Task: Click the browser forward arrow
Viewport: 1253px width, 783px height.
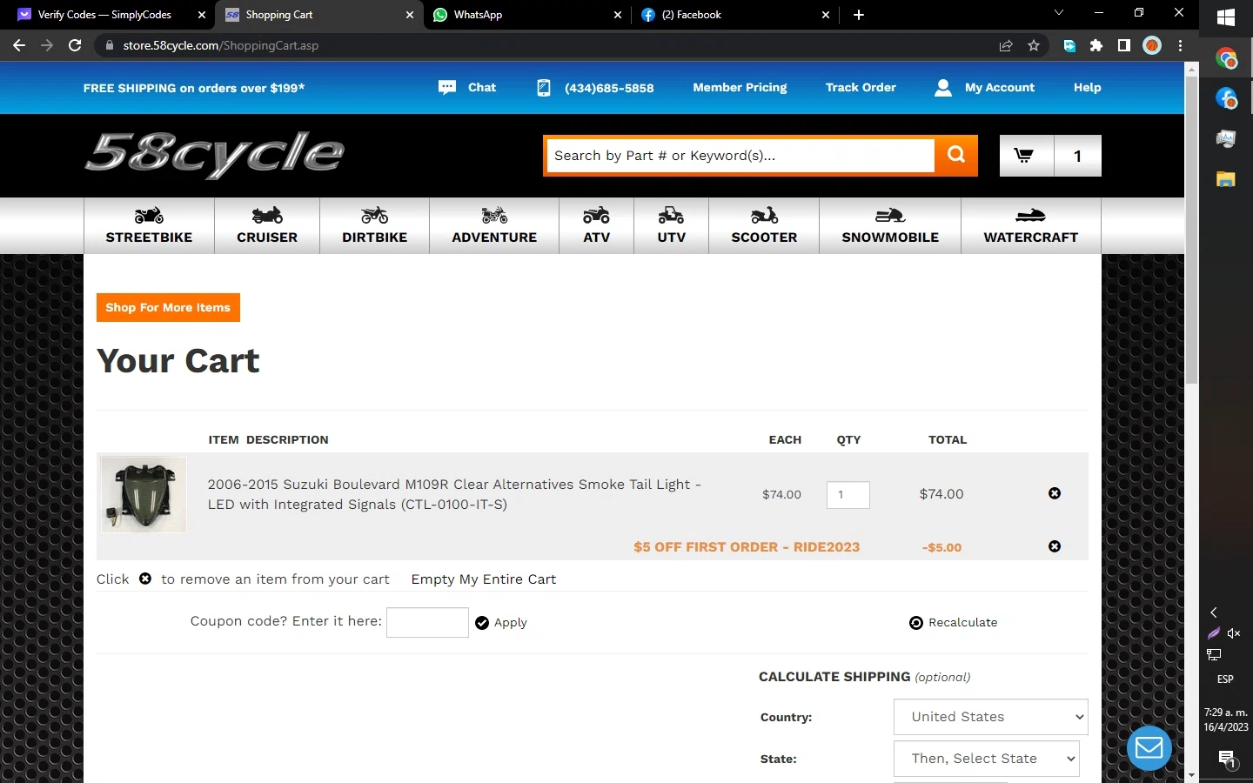Action: (47, 45)
